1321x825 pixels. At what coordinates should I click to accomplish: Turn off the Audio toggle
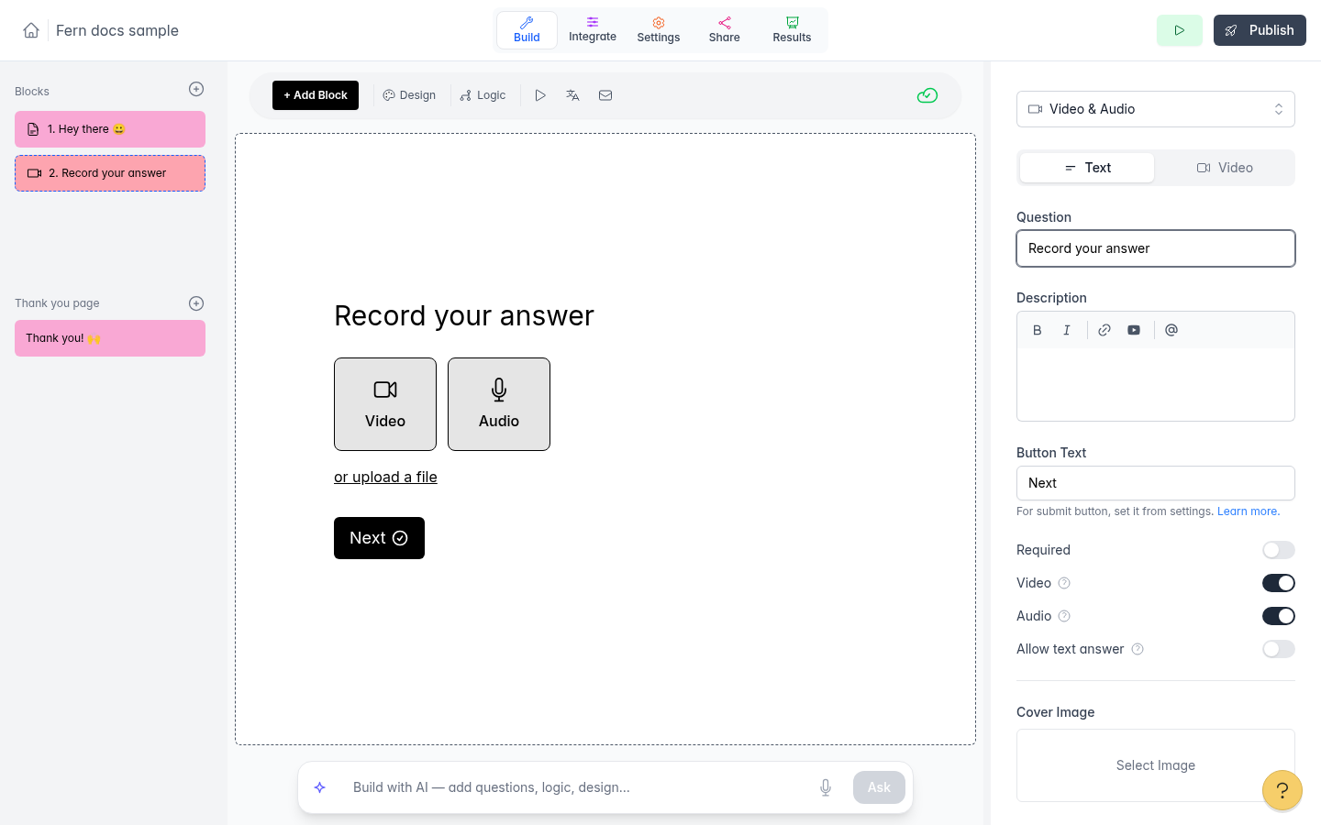tap(1279, 616)
